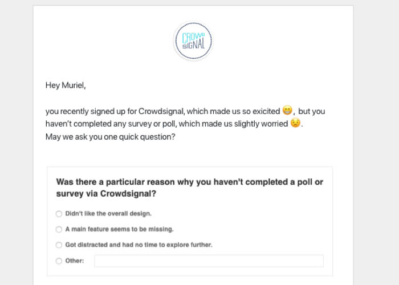Screen dimensions: 399x285
Task: Pick the "Got distracted and had no time" radio button
Action: pyautogui.click(x=59, y=245)
